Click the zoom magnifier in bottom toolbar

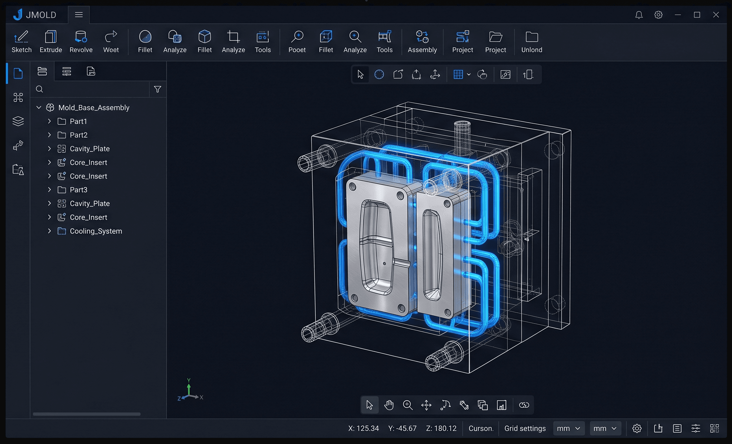408,405
